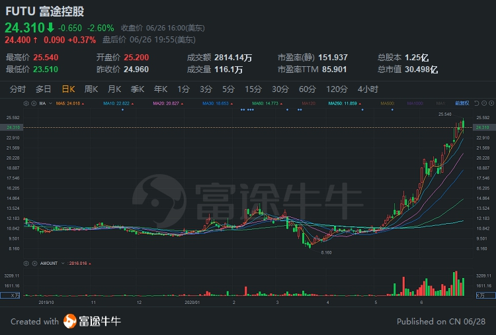The width and height of the screenshot is (496, 335).
Task: Expand the AMOUNT indicator dropdown
Action: pos(63,263)
